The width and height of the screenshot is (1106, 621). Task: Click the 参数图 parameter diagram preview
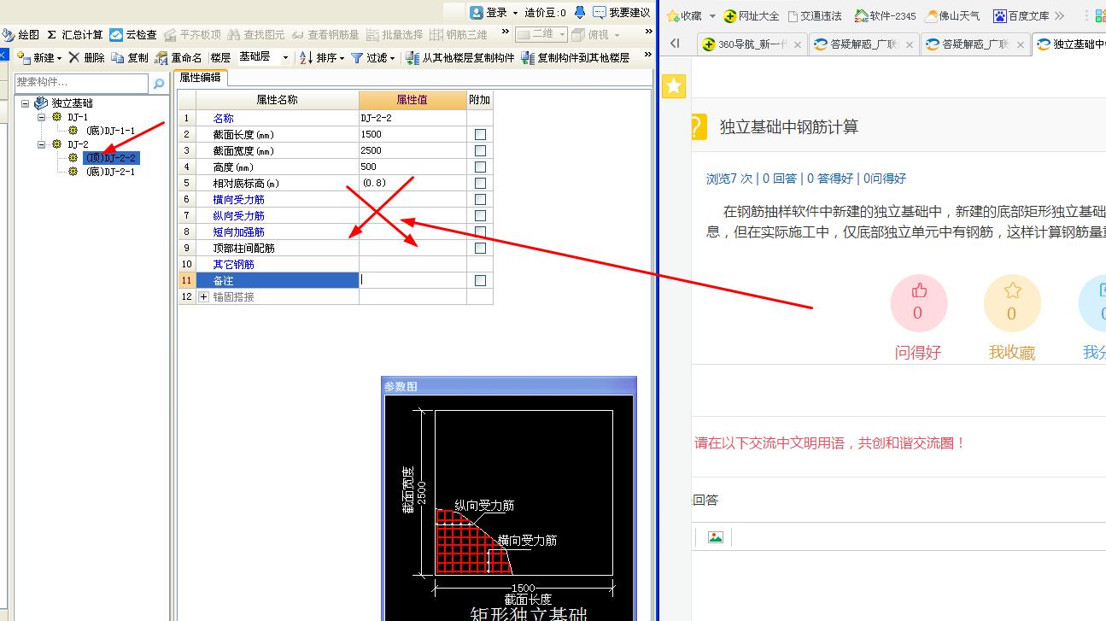509,507
